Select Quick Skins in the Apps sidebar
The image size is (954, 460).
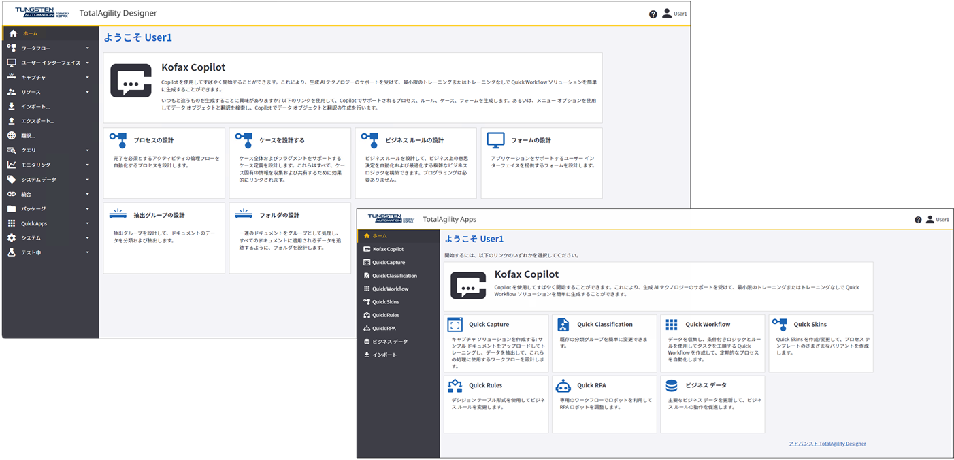pos(385,302)
